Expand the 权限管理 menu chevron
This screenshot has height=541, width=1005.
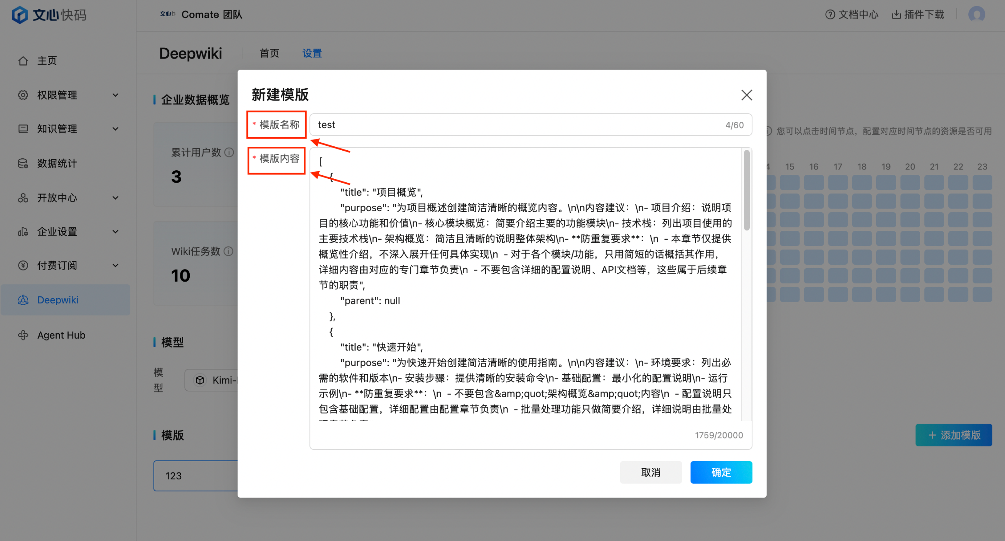tap(115, 95)
